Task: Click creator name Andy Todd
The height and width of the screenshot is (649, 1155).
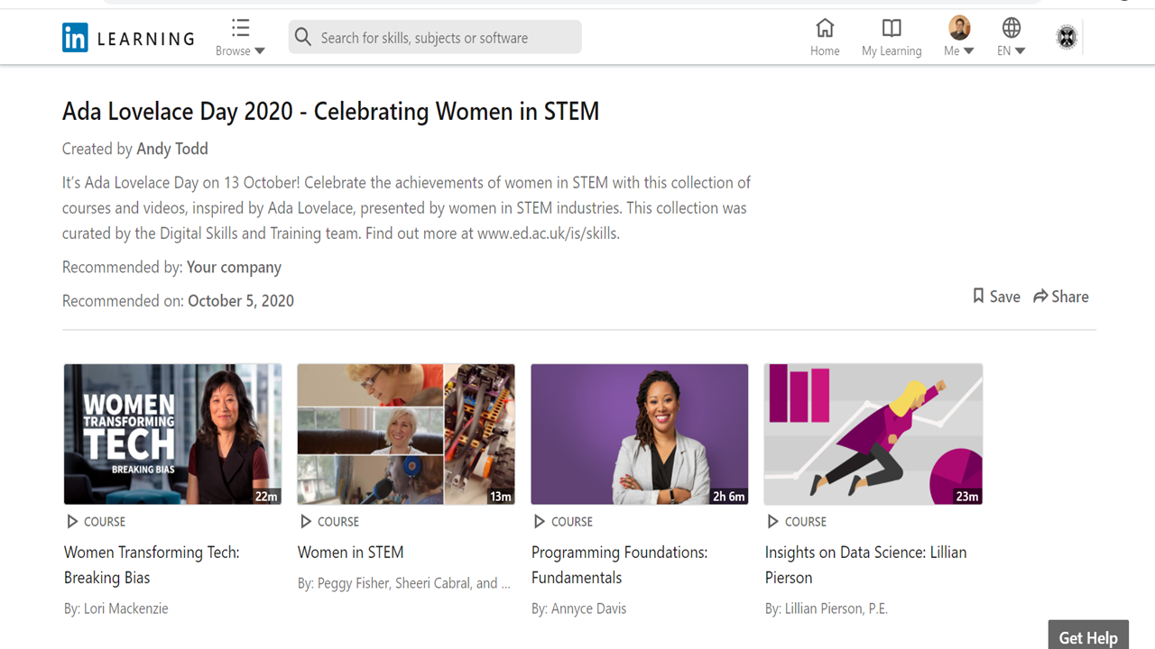Action: pos(172,149)
